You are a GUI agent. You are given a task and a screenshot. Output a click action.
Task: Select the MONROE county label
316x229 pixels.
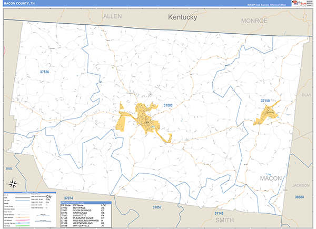click(x=254, y=21)
